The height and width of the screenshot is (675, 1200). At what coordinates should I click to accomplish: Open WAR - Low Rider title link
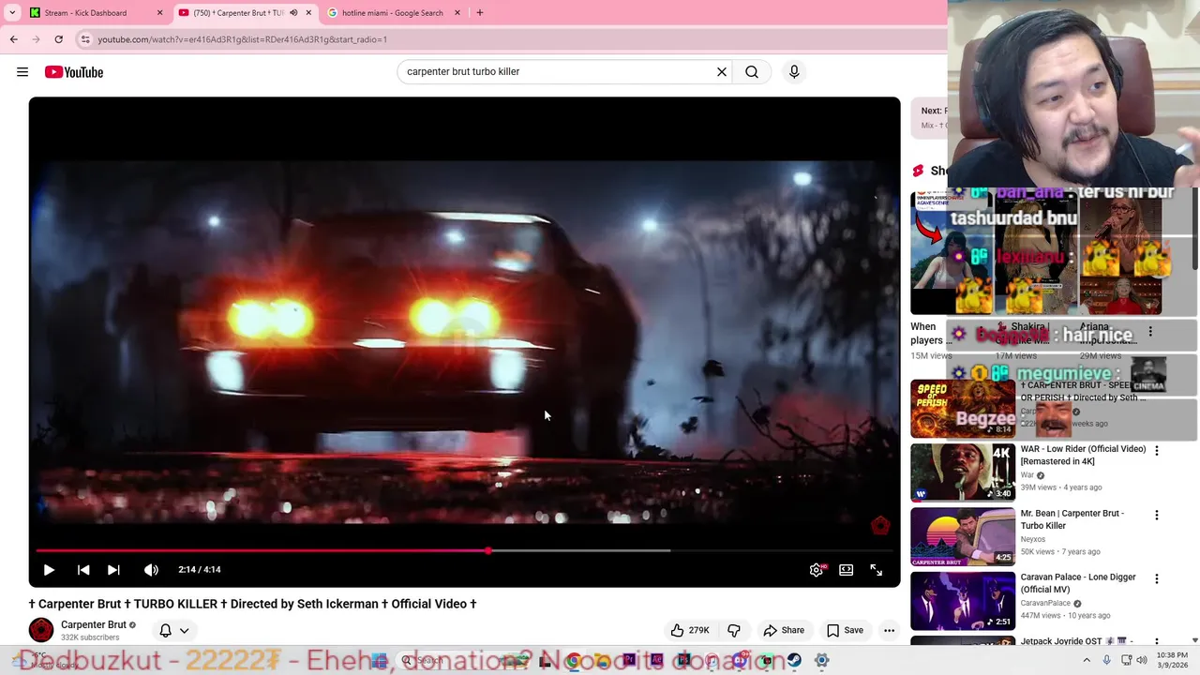(x=1083, y=455)
